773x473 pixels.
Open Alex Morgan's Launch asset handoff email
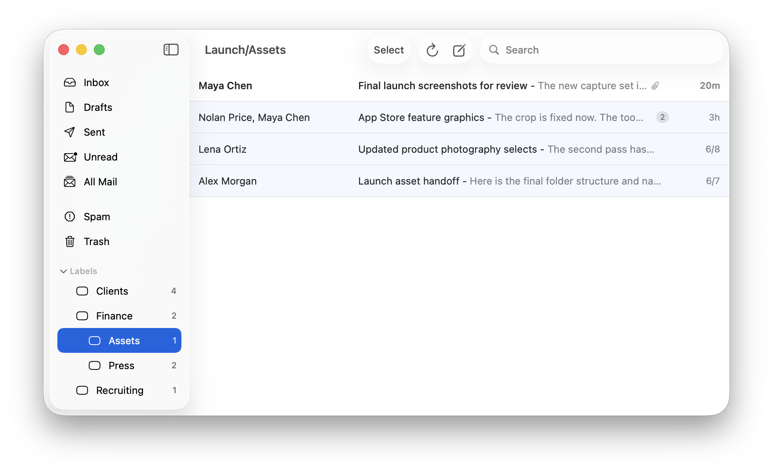(x=459, y=181)
